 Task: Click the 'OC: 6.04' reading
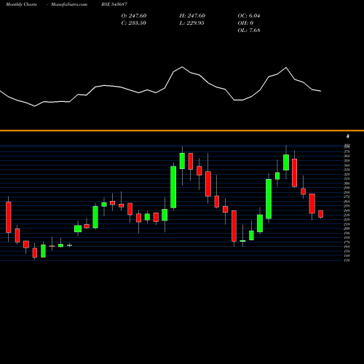coord(249,15)
